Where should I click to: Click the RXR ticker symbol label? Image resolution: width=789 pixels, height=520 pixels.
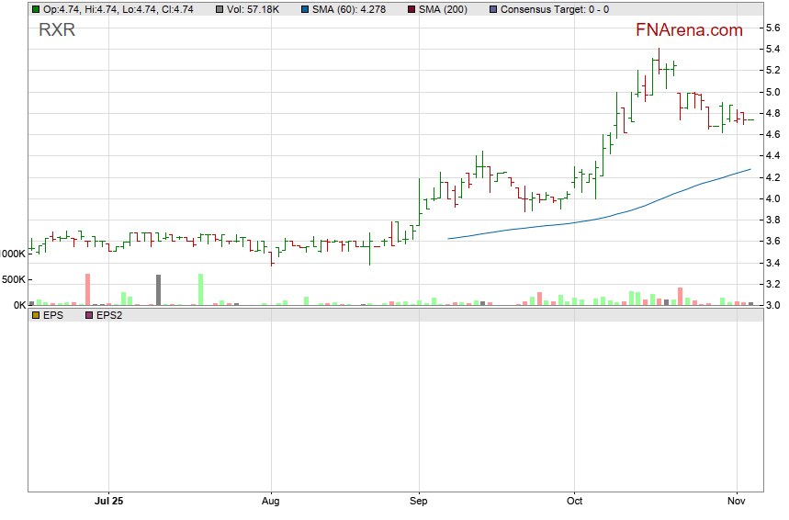point(57,30)
